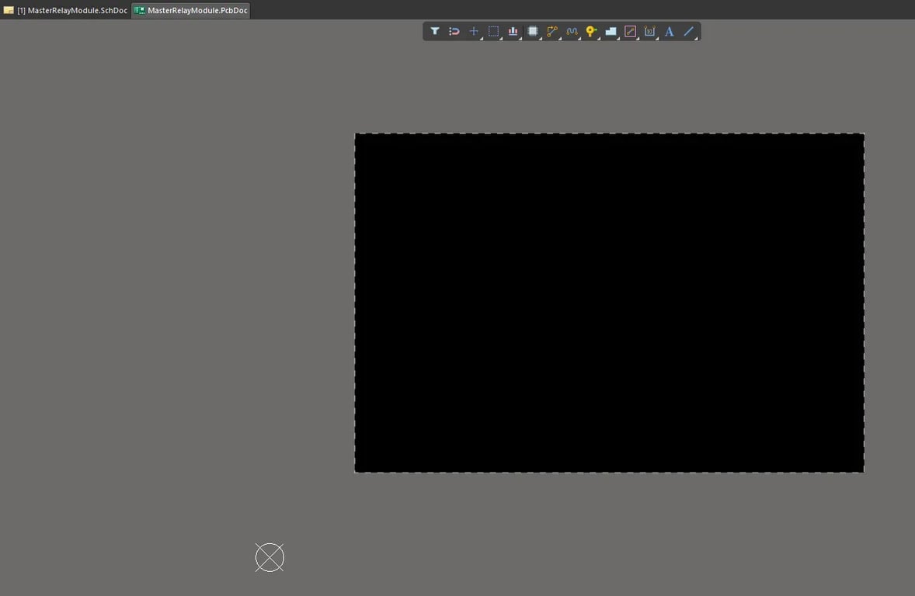
Task: Select the rectangular selection tool
Action: coord(493,31)
